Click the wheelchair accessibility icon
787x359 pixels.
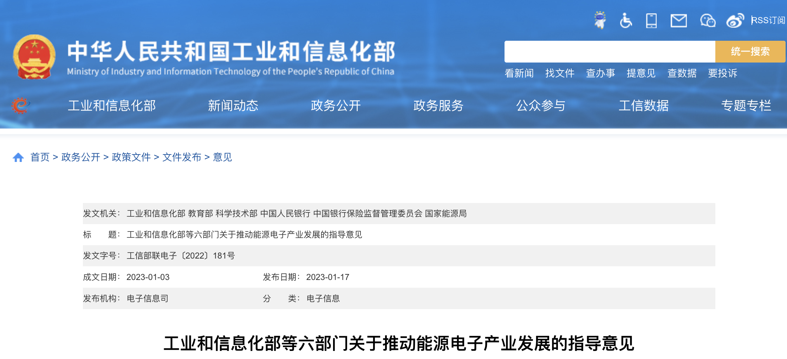(626, 20)
